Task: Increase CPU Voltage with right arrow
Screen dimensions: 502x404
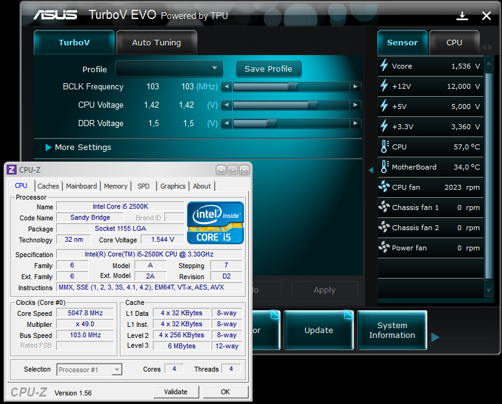Action: point(355,105)
